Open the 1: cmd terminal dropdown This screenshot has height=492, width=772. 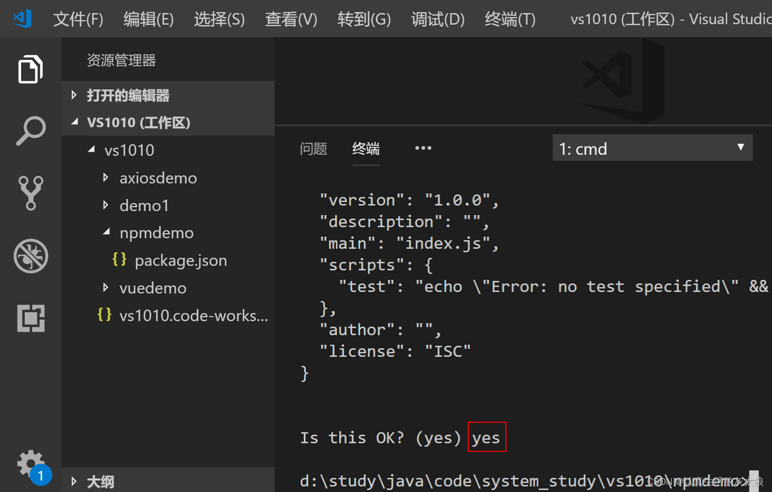[652, 148]
